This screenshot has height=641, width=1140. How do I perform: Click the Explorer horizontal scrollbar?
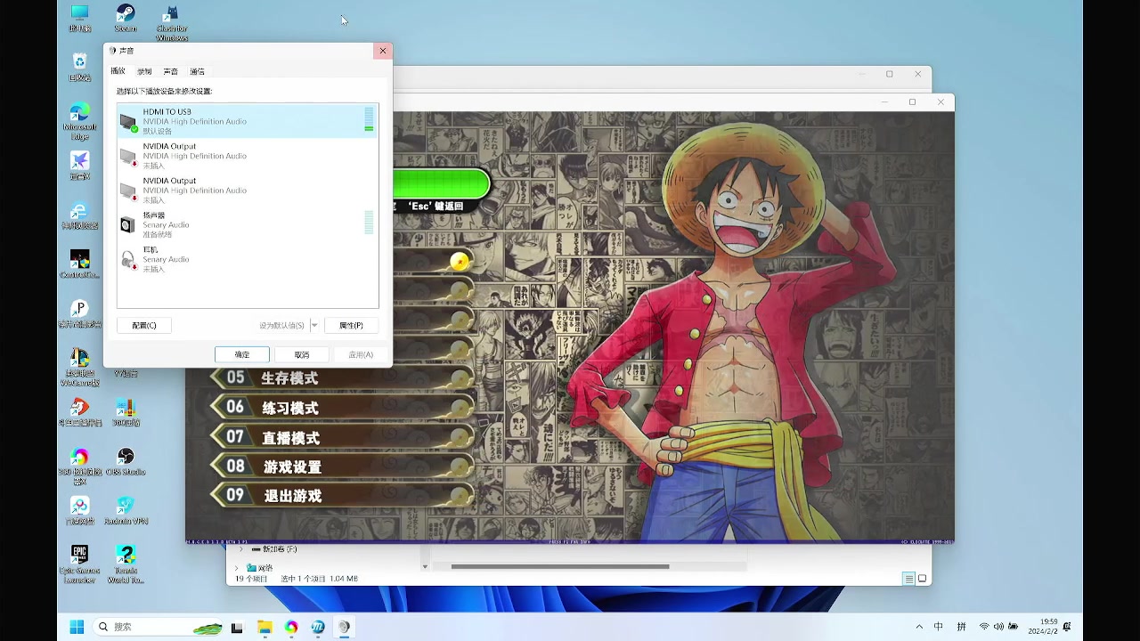tap(560, 566)
